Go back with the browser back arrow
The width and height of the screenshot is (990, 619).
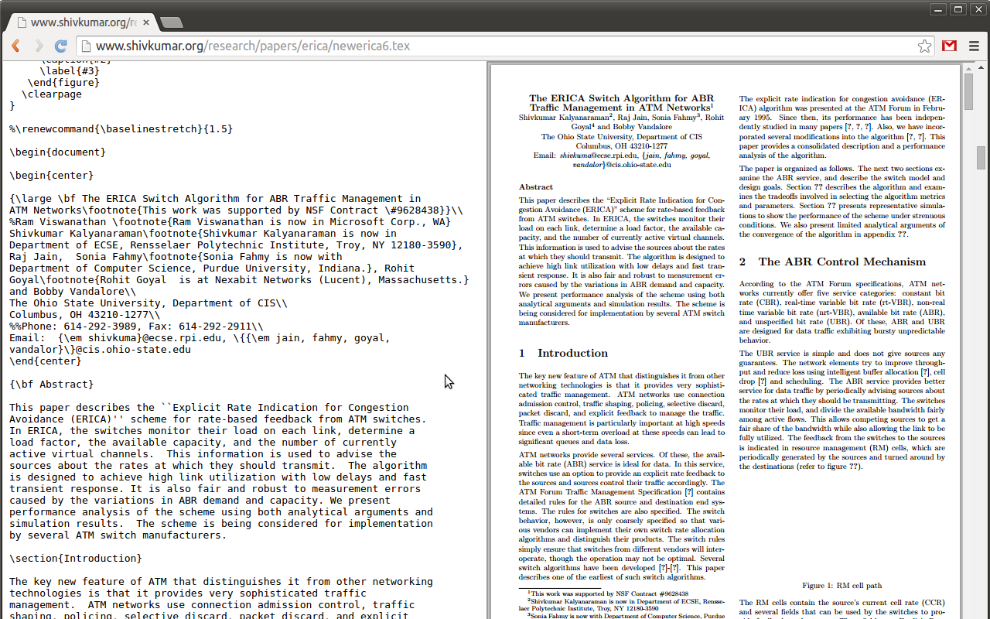(15, 46)
